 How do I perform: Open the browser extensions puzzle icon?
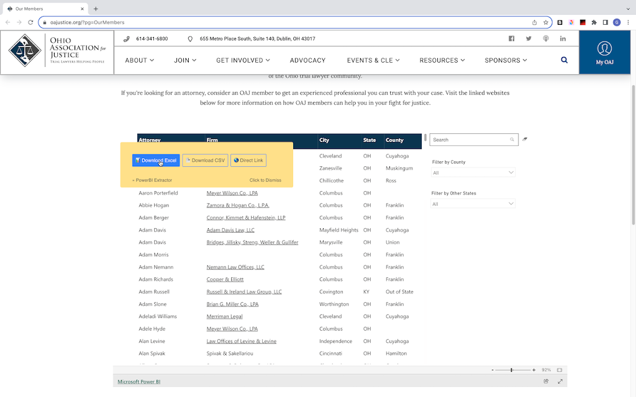pyautogui.click(x=594, y=22)
